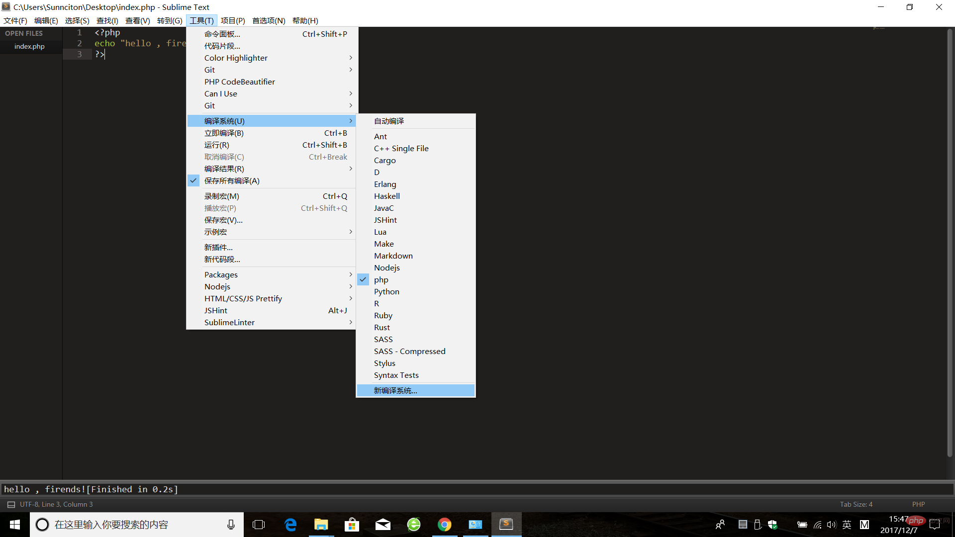Screen dimensions: 955x537
Task: Open Microsoft Edge from taskbar
Action: point(290,525)
